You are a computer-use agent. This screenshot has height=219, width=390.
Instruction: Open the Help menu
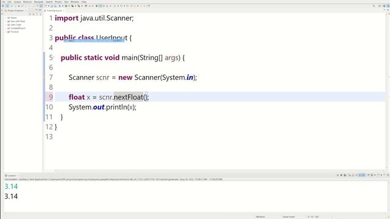coord(83,2)
